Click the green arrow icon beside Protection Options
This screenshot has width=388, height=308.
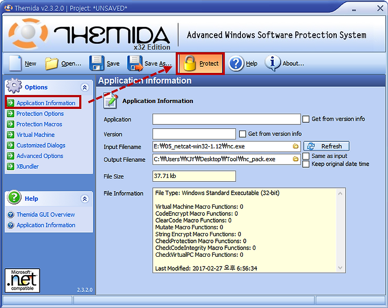point(11,114)
